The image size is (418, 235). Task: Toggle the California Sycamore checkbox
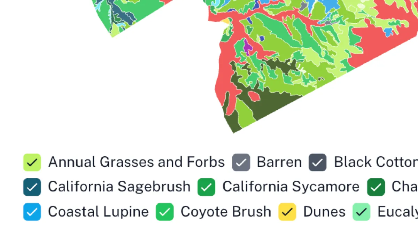(x=206, y=187)
